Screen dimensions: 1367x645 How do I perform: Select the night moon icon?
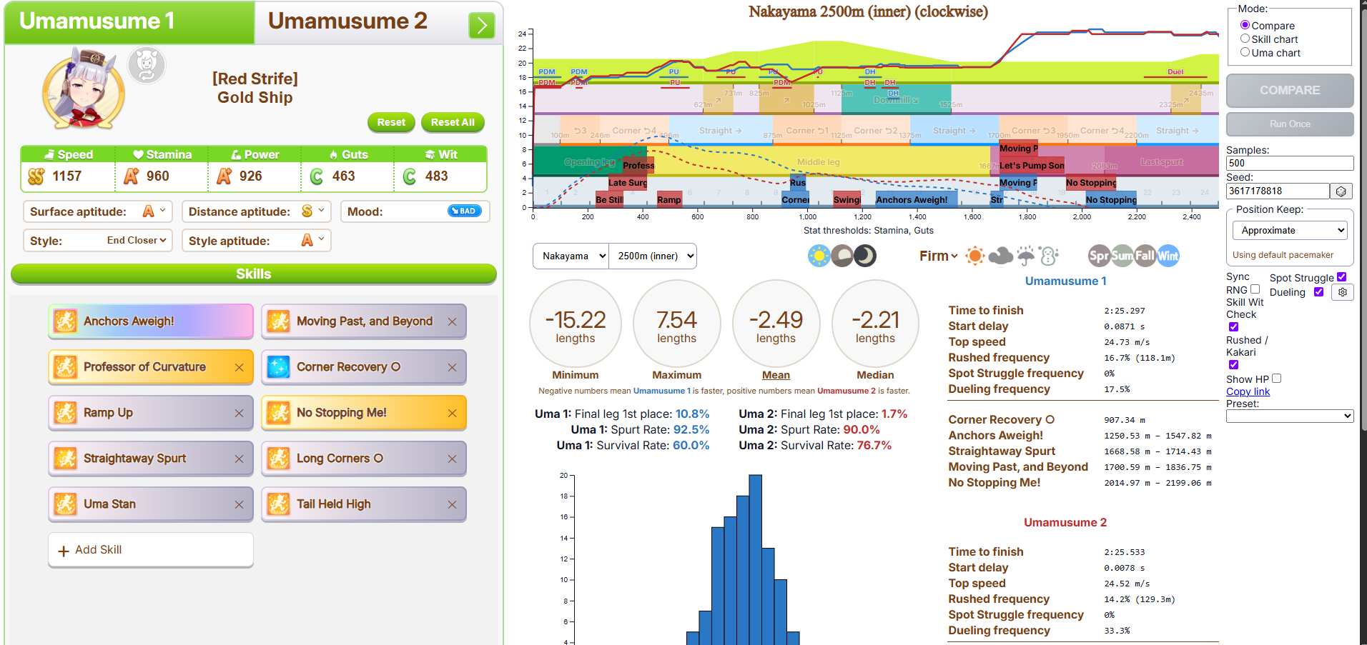(x=865, y=256)
